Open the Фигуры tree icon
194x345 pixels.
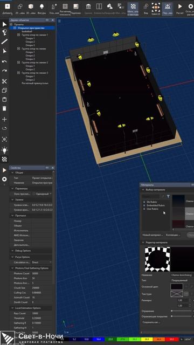point(41,6)
